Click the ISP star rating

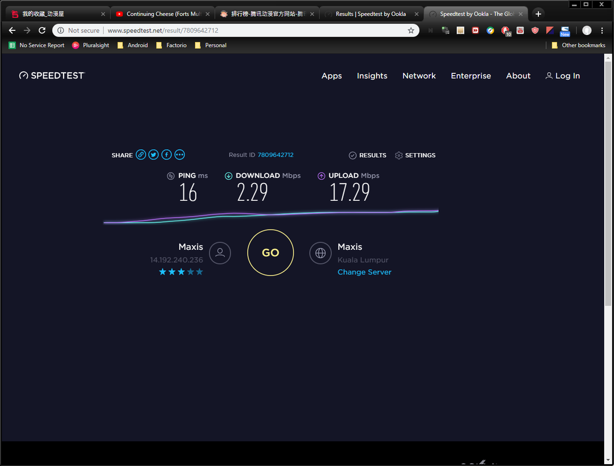click(181, 271)
